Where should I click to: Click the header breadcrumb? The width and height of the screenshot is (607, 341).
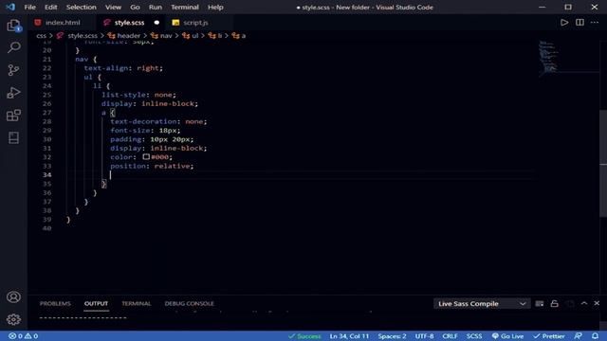pos(129,36)
